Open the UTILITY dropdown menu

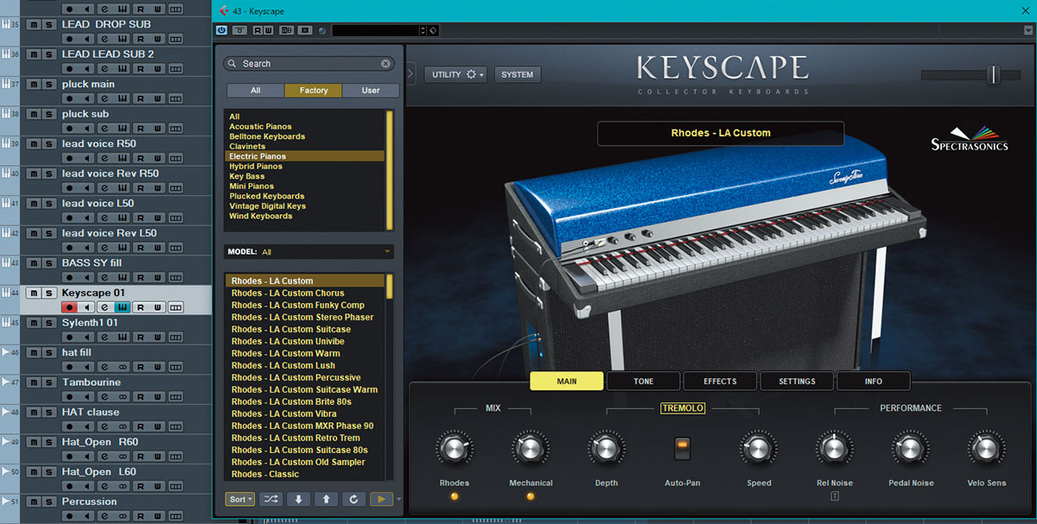tap(457, 74)
